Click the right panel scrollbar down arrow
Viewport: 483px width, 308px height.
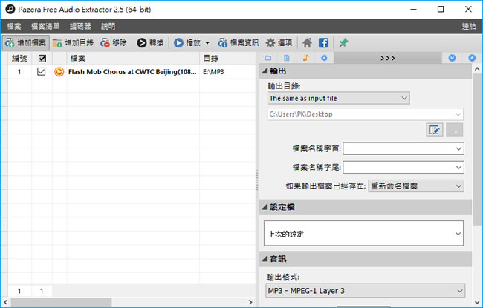[477, 302]
